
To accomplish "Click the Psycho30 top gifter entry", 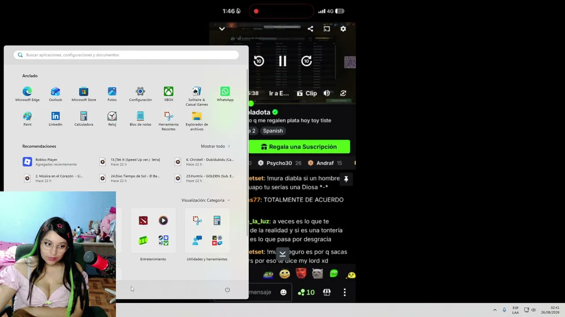I will tap(280, 163).
